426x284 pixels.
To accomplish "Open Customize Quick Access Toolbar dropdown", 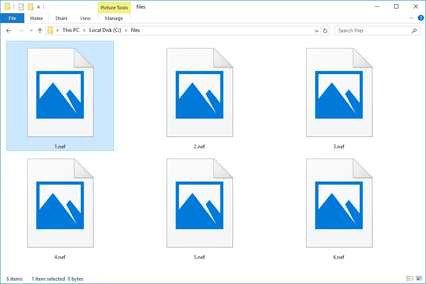I will click(x=39, y=7).
